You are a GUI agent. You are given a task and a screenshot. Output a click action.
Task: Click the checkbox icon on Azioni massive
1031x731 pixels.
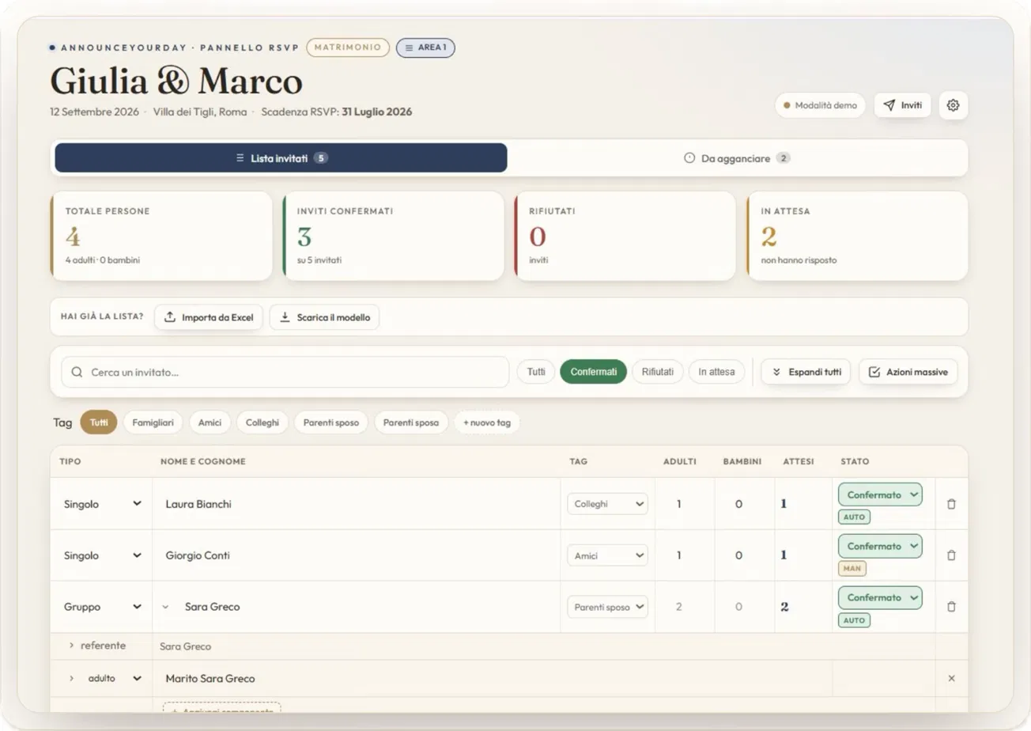click(x=874, y=372)
